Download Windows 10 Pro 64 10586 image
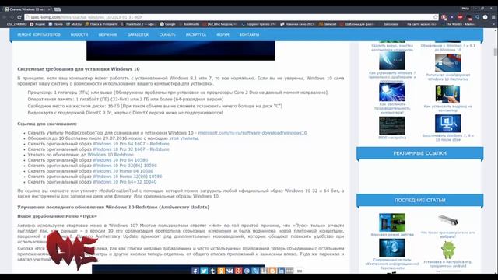 tap(121, 160)
